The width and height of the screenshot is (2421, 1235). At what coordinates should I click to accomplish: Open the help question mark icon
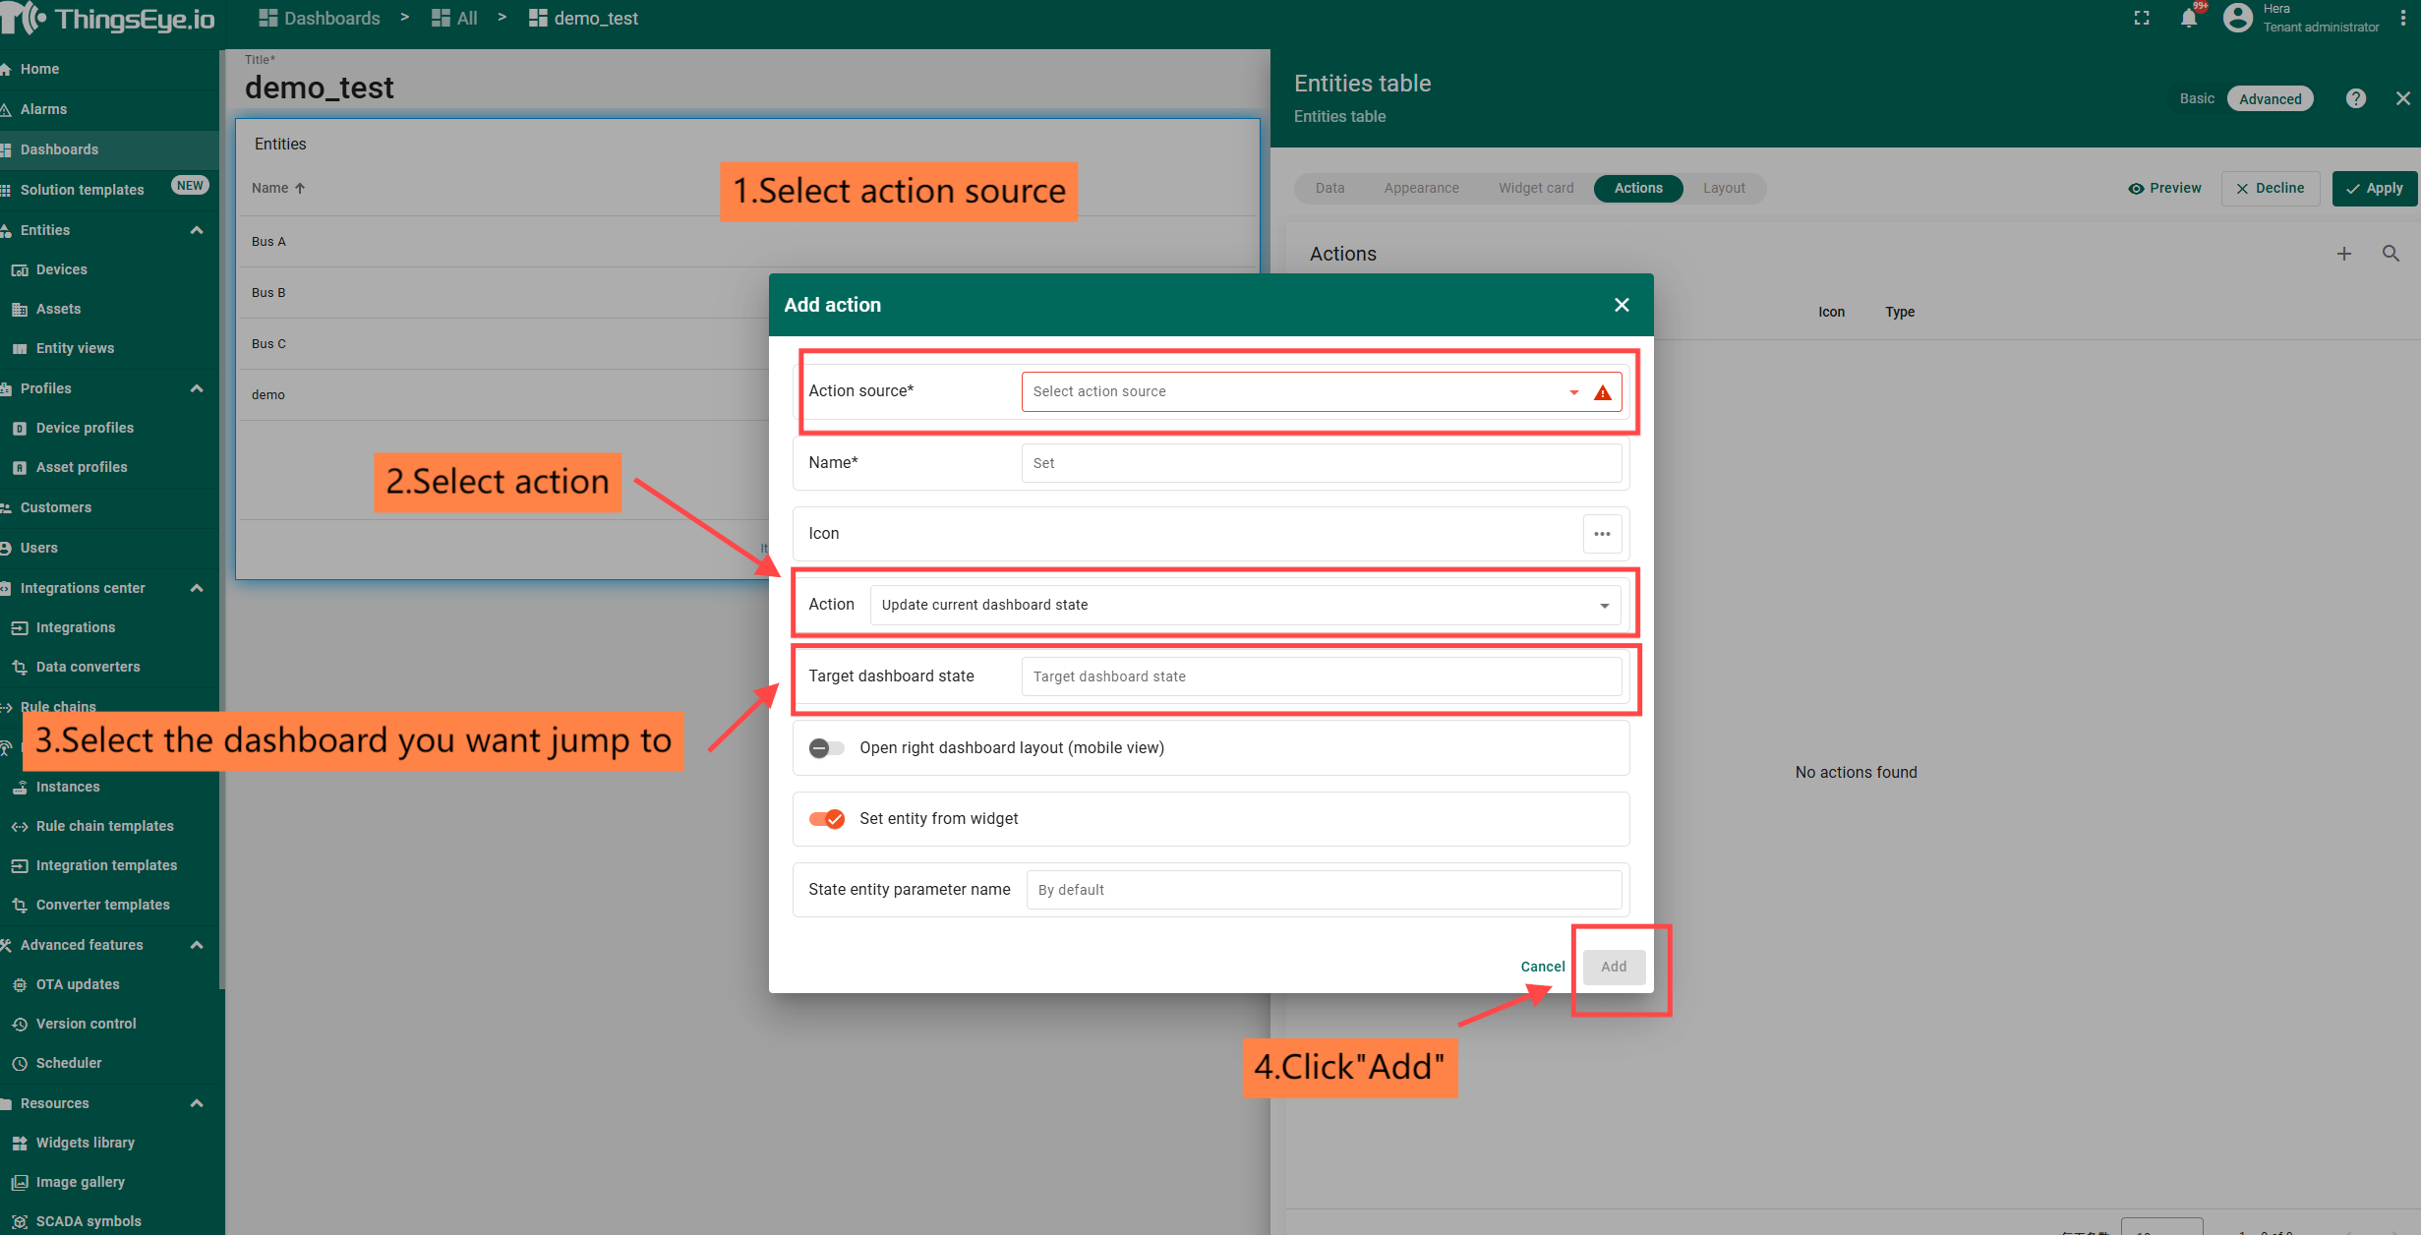(2355, 98)
